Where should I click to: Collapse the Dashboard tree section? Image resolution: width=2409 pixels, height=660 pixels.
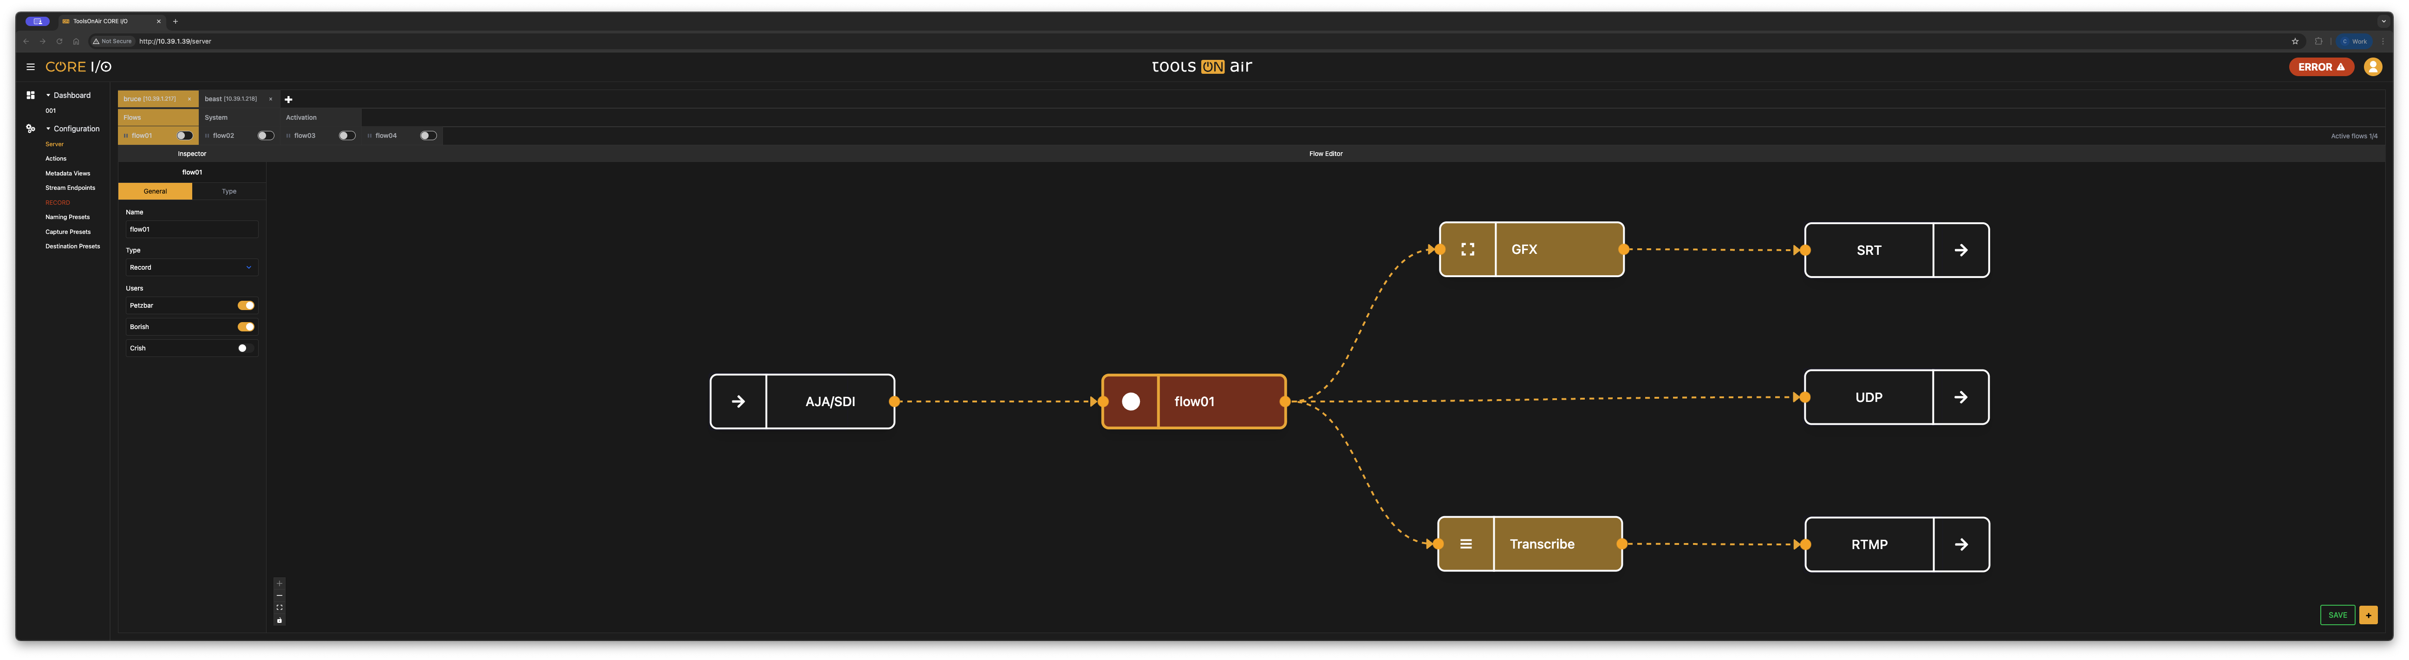pos(49,95)
